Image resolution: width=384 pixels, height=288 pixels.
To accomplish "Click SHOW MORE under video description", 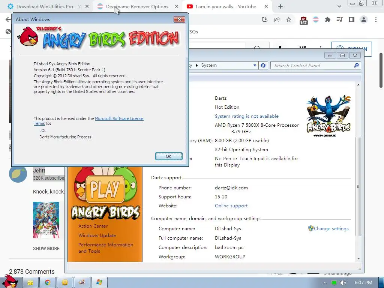I will (46, 248).
